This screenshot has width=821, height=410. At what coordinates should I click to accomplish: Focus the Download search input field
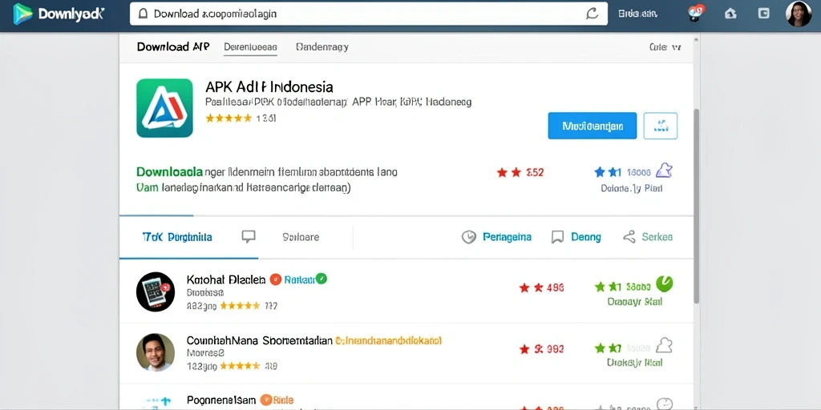369,14
